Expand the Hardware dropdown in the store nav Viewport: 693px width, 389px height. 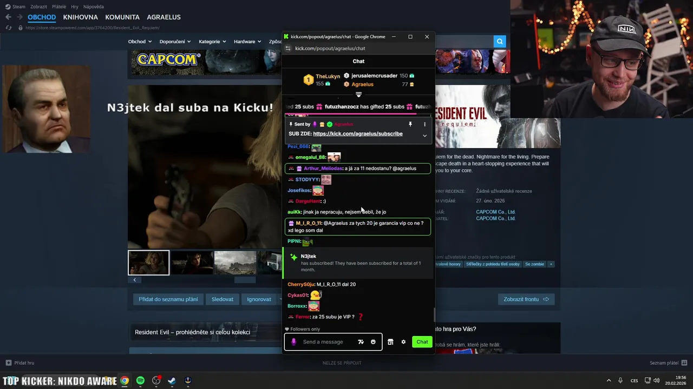point(247,42)
